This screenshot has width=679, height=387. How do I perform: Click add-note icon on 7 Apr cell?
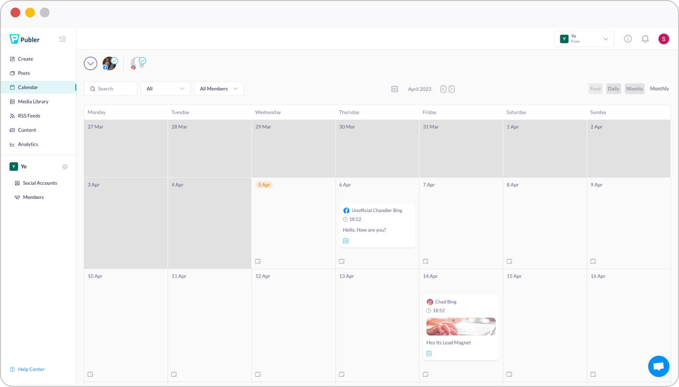(x=425, y=261)
